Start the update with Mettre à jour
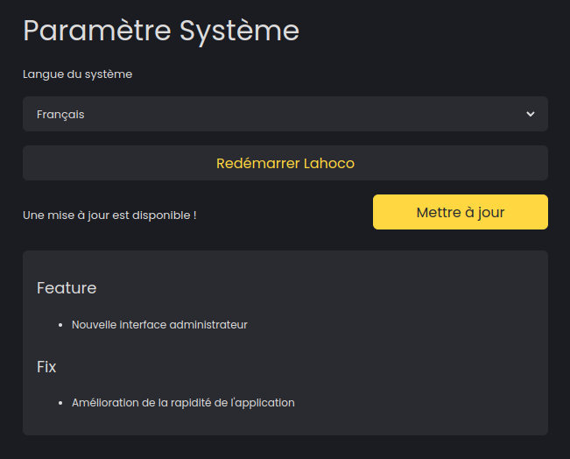This screenshot has height=459, width=570. tap(460, 212)
